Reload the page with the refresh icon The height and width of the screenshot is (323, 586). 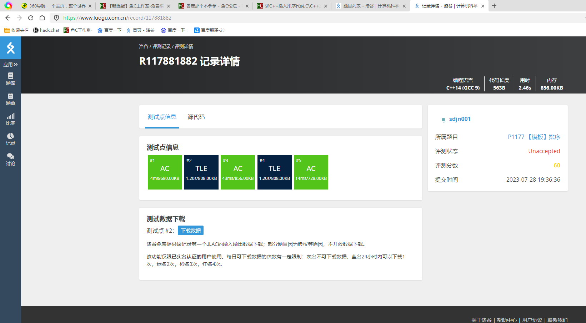point(31,18)
